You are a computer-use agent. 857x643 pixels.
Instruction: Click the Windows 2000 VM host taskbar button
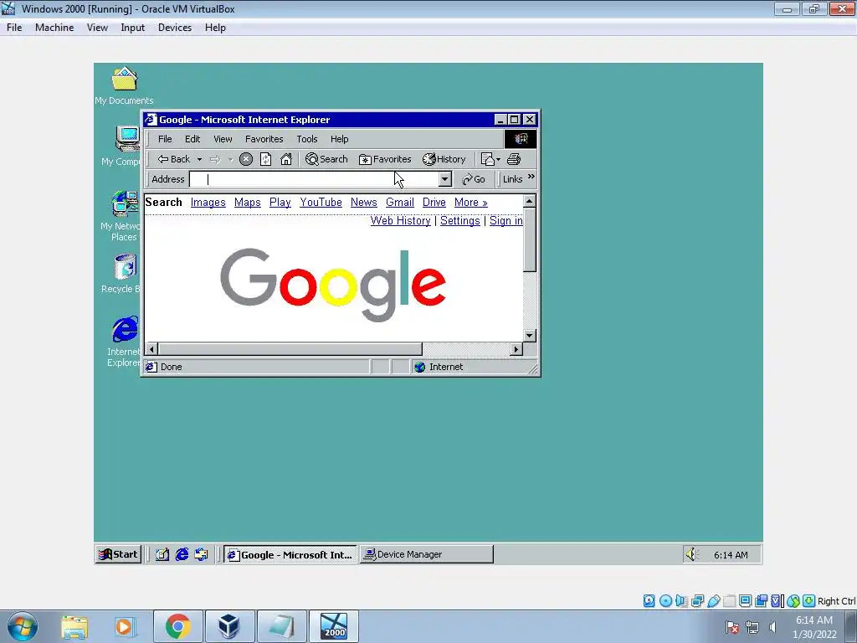[x=334, y=626]
